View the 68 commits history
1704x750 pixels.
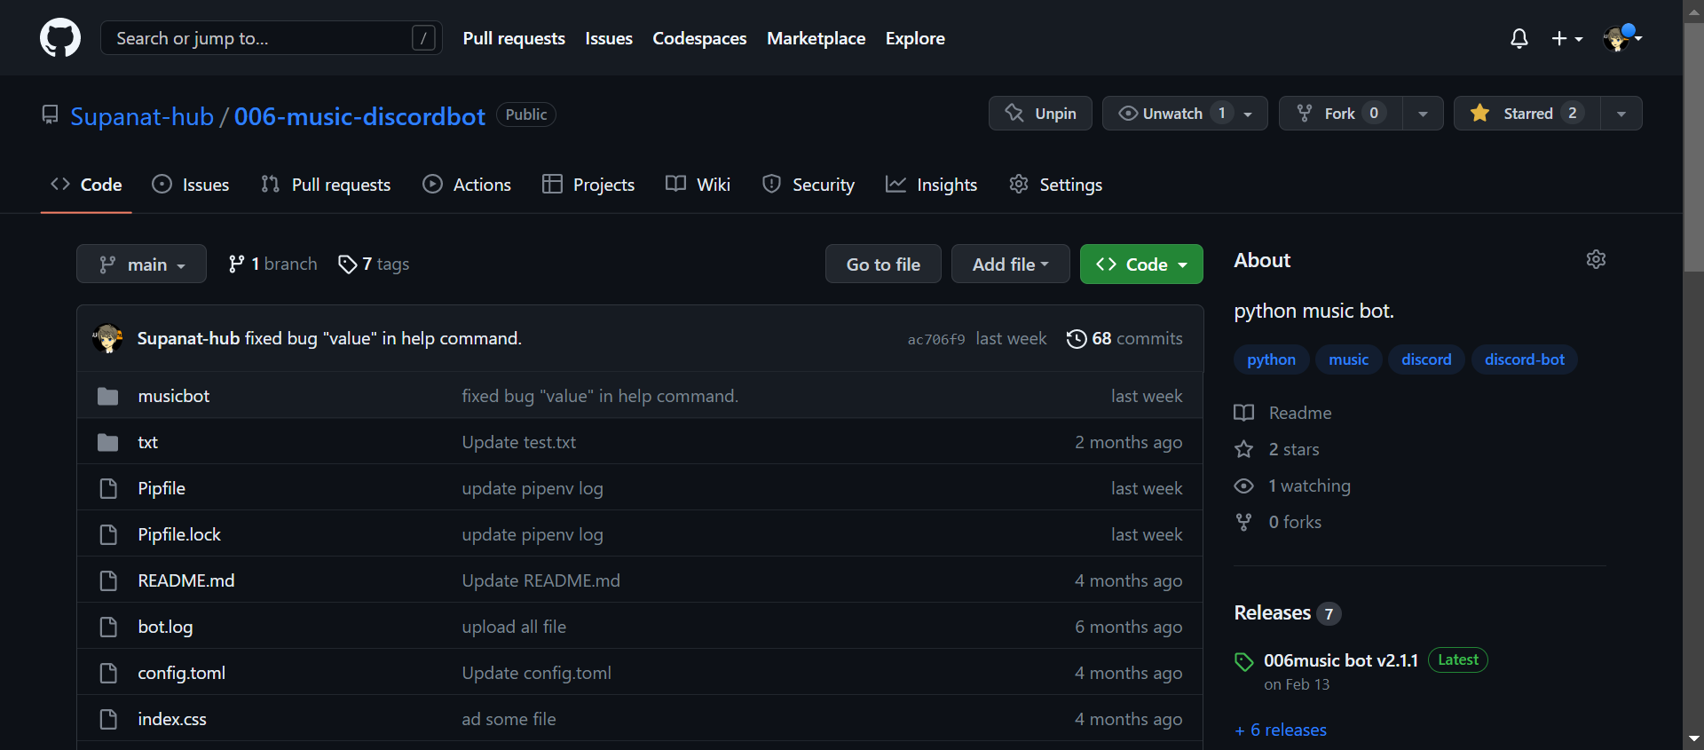tap(1124, 338)
